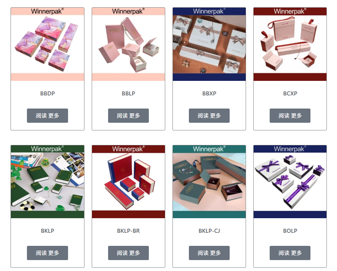The width and height of the screenshot is (337, 271).
Task: Click the read more button under BBLP
Action: pos(128,116)
